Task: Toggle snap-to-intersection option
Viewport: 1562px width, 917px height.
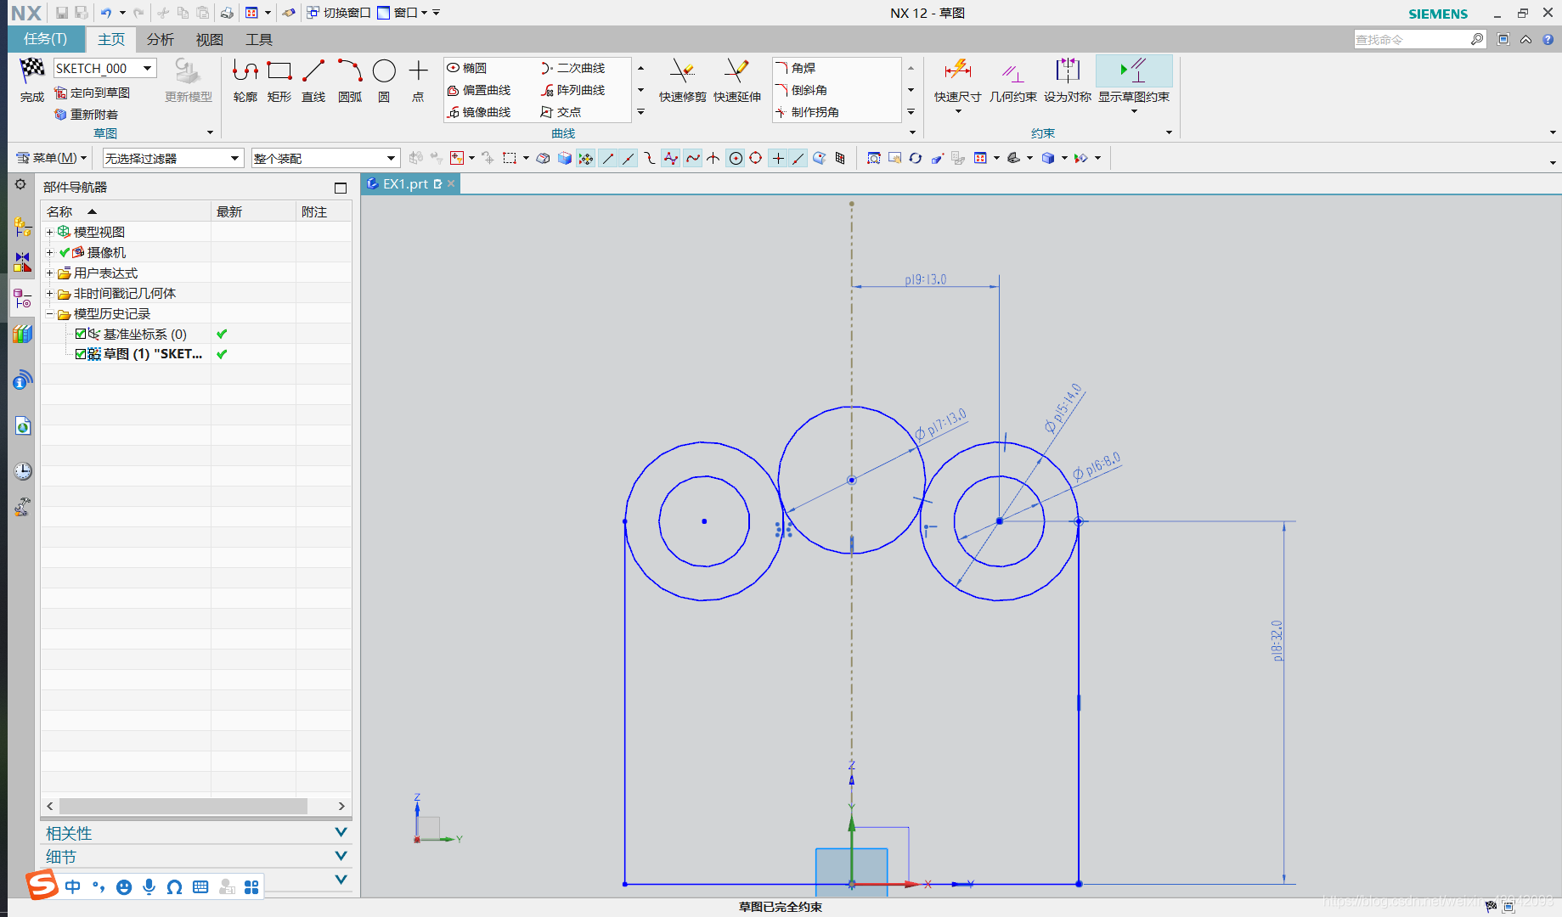Action: pos(713,158)
